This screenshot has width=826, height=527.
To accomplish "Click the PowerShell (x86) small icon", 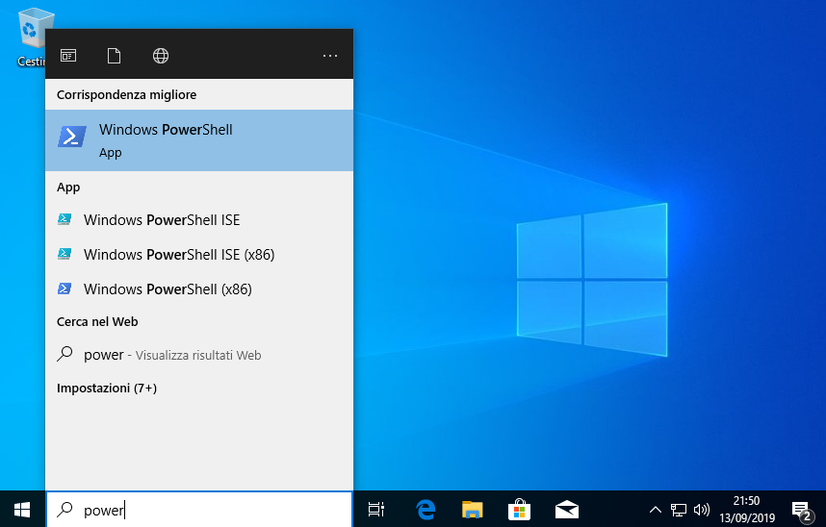I will 65,289.
